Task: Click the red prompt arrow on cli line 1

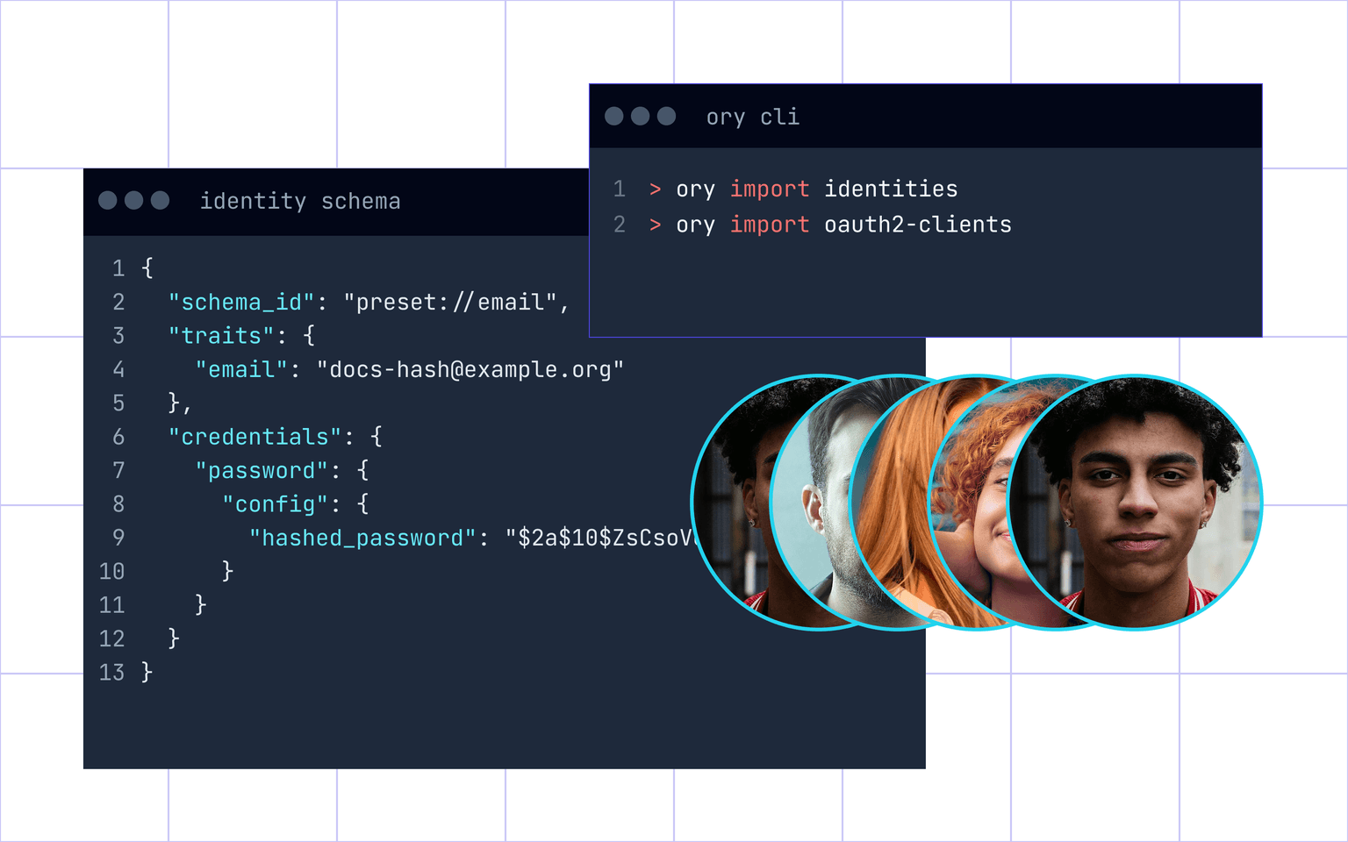Action: coord(655,189)
